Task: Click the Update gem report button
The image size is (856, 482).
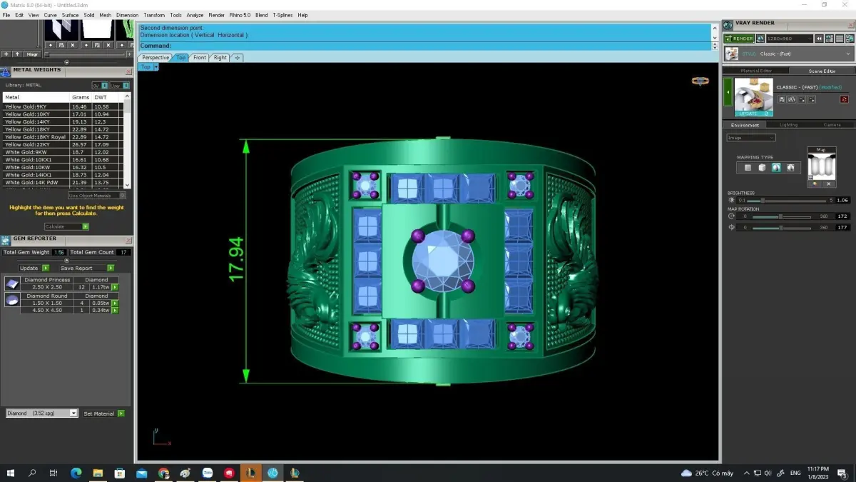Action: pyautogui.click(x=34, y=268)
